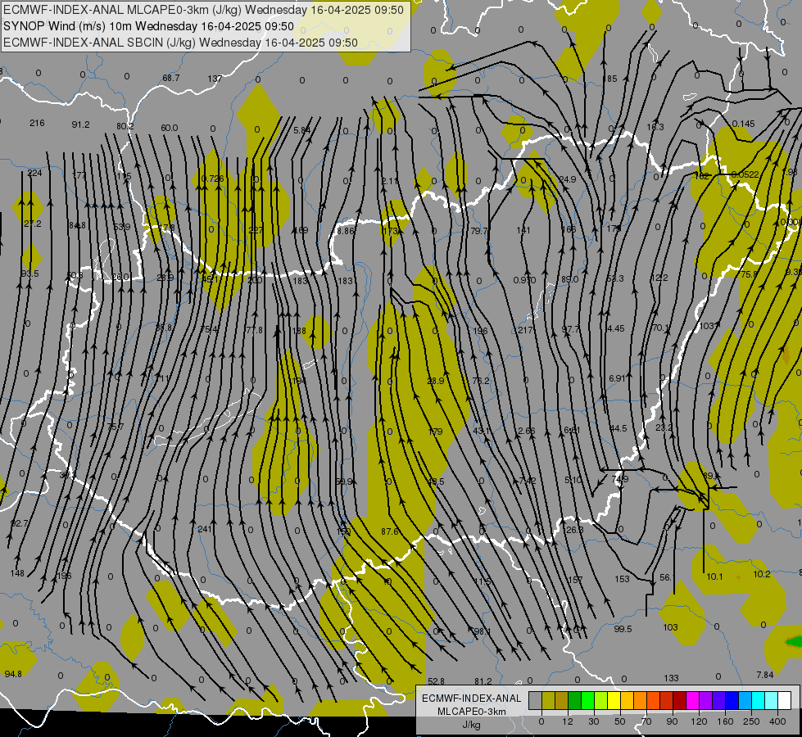This screenshot has height=737, width=802.
Task: Select the grid value 148
Action: [x=17, y=573]
